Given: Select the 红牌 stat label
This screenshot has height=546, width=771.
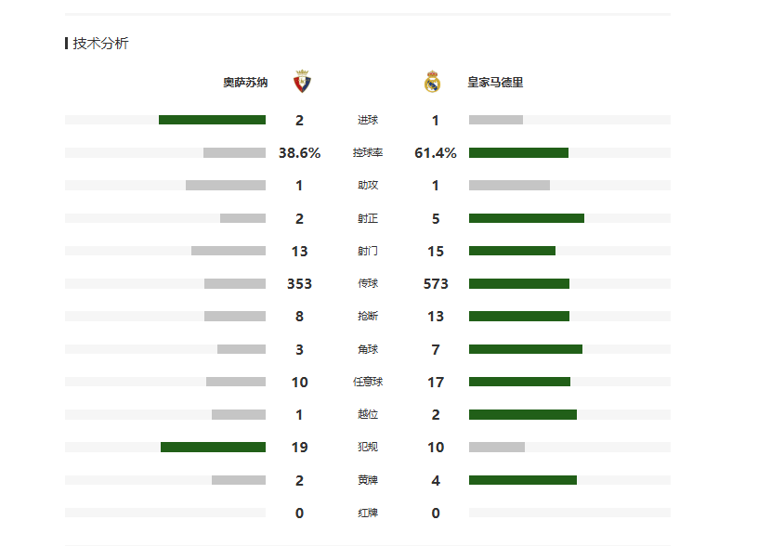Looking at the screenshot, I should click(x=367, y=513).
